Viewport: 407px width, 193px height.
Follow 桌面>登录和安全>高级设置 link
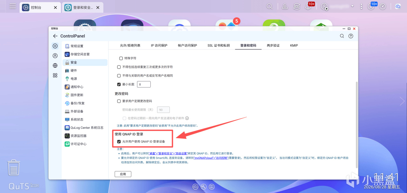168,153
